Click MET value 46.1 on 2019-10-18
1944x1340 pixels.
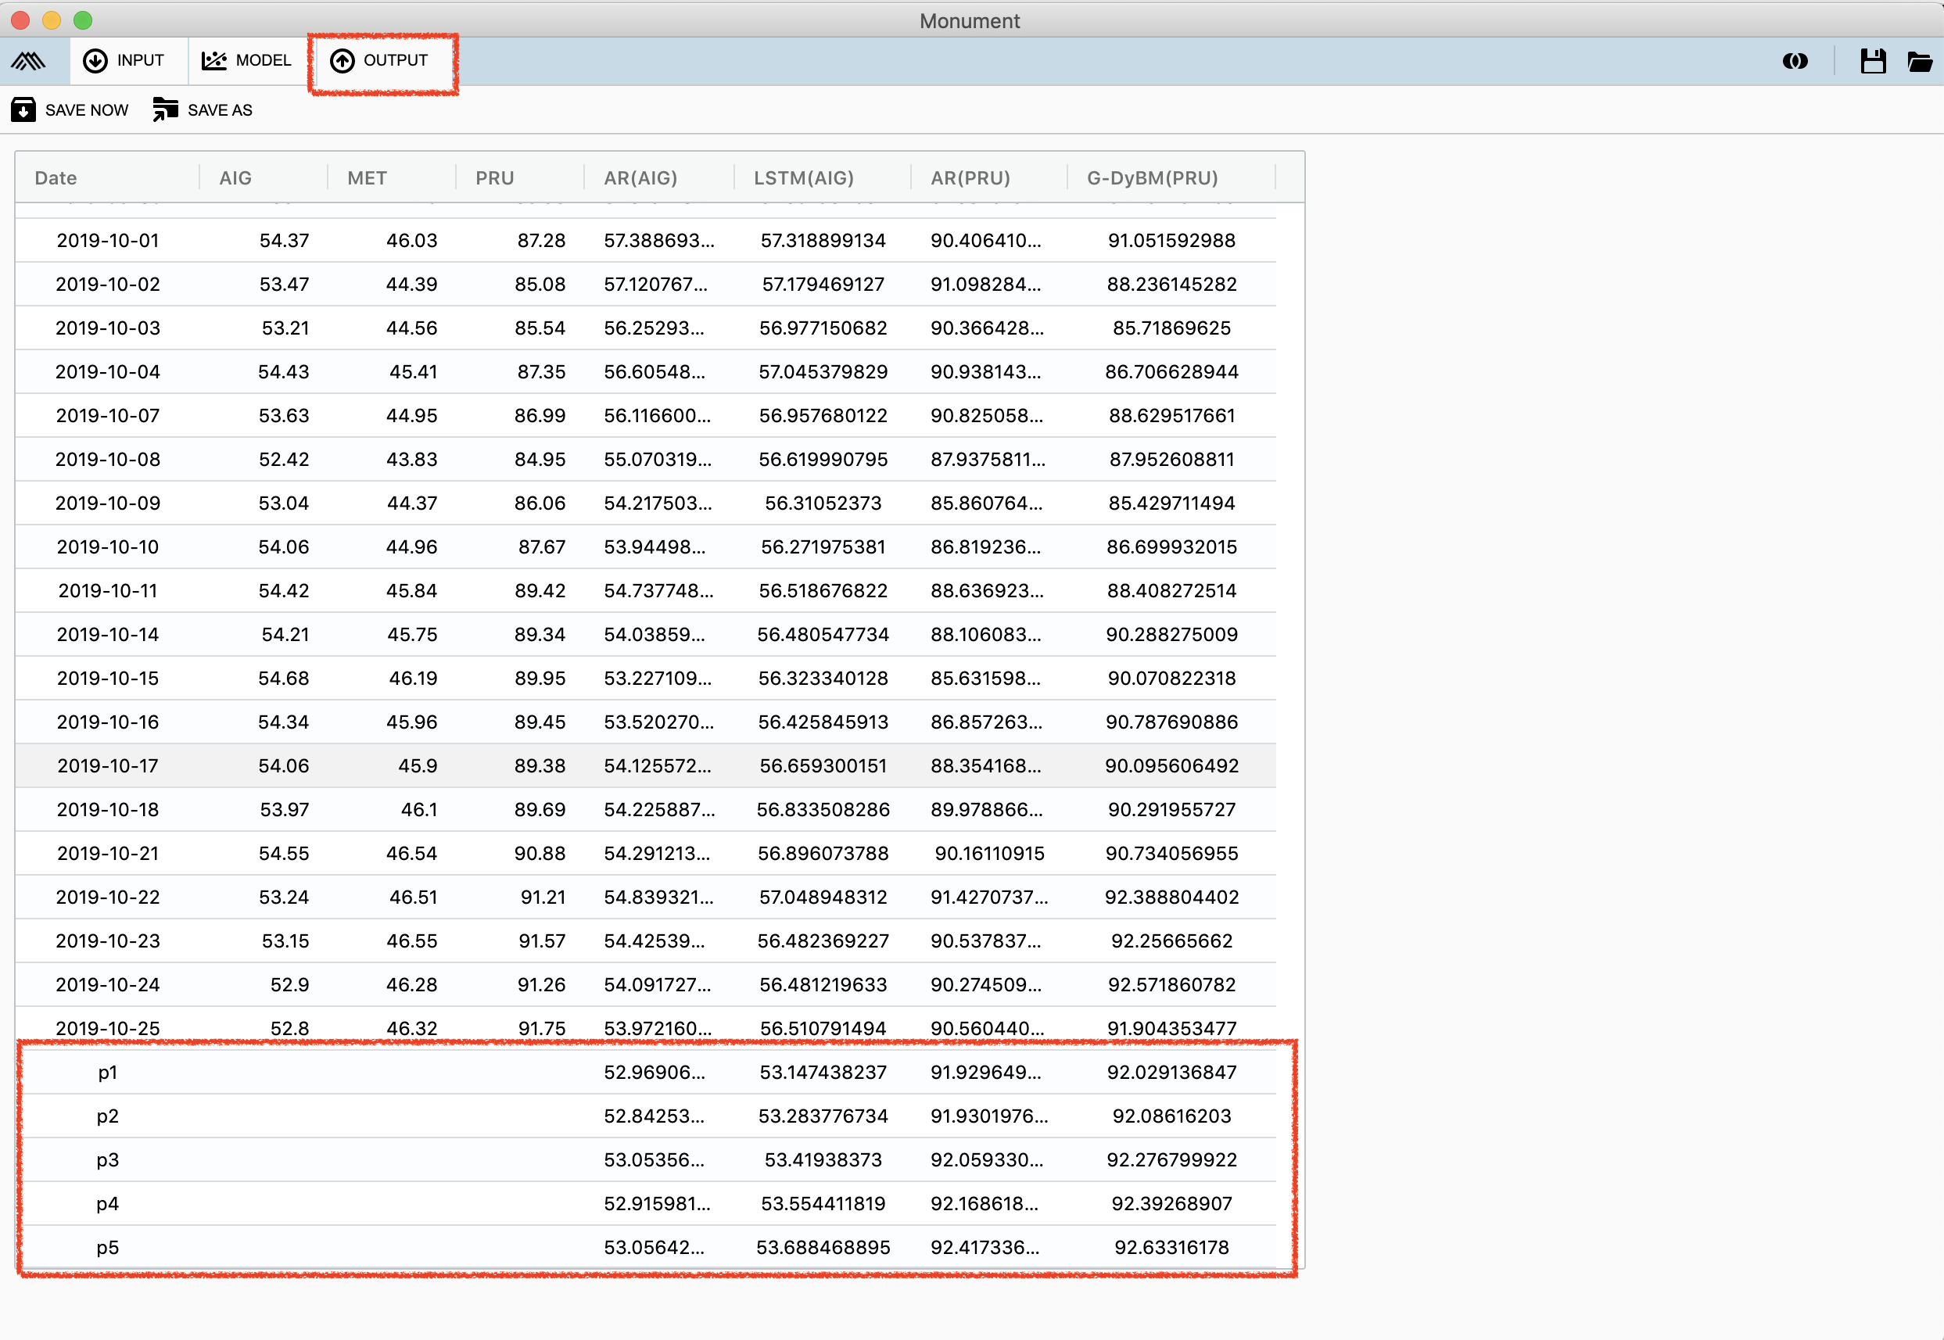(x=419, y=809)
